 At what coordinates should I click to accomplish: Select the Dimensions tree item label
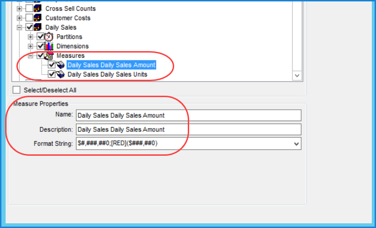tap(72, 46)
